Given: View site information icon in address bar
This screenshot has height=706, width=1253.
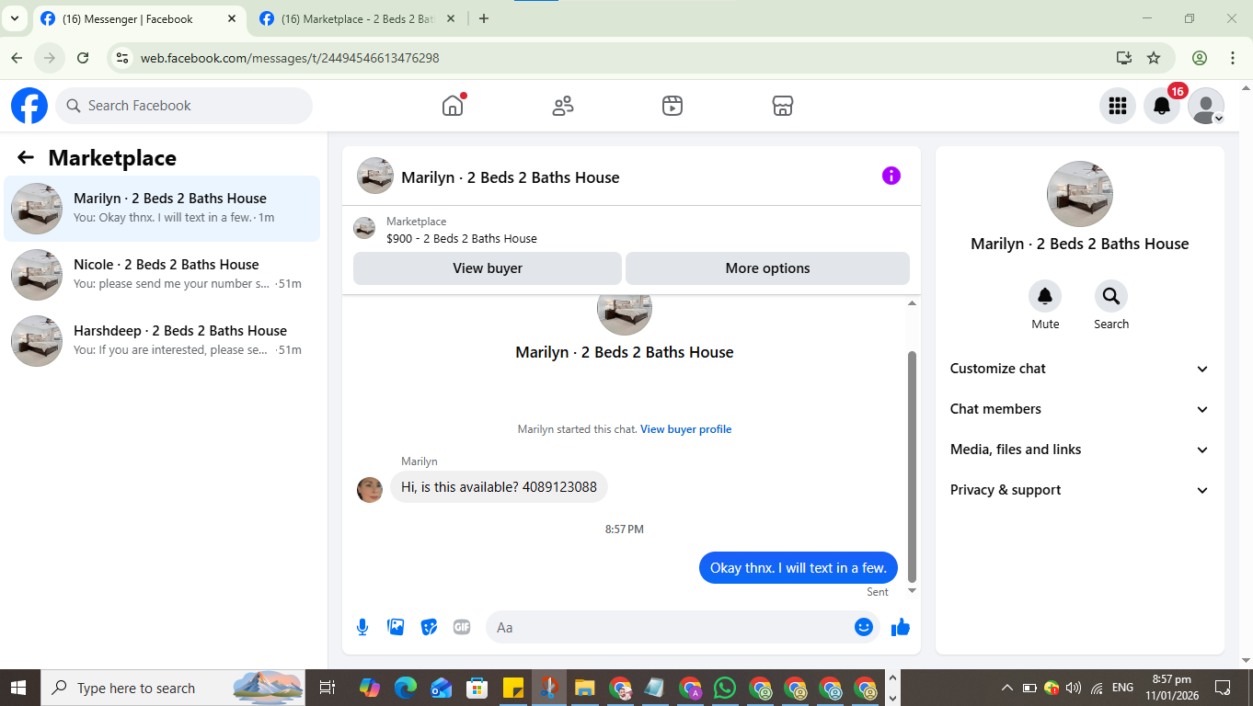Looking at the screenshot, I should 122,58.
